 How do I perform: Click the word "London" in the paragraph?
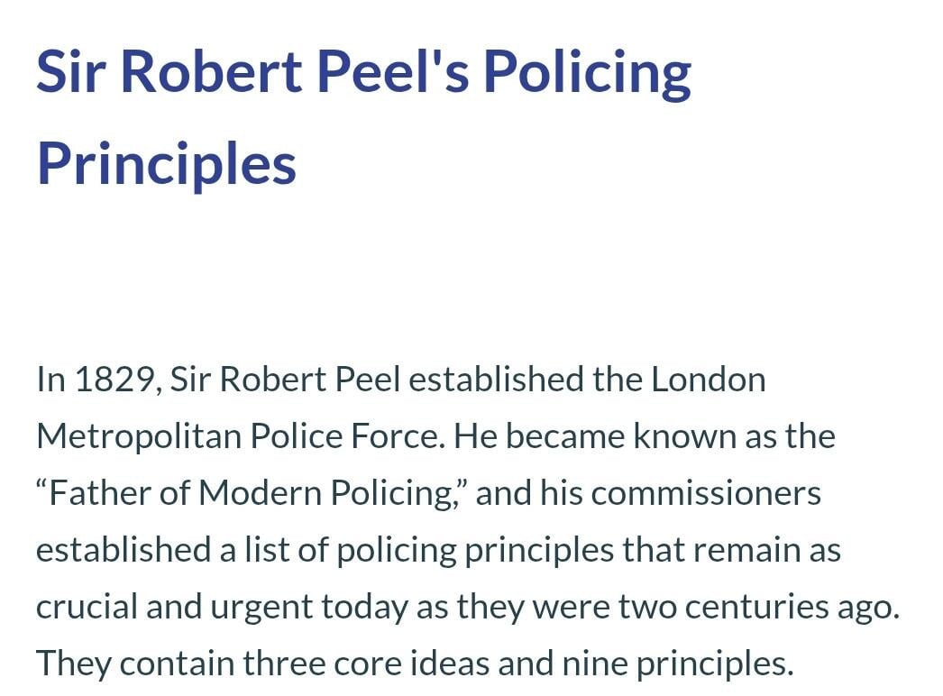(709, 380)
